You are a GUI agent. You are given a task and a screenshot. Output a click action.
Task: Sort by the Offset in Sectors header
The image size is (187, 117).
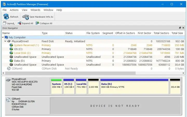(125, 33)
